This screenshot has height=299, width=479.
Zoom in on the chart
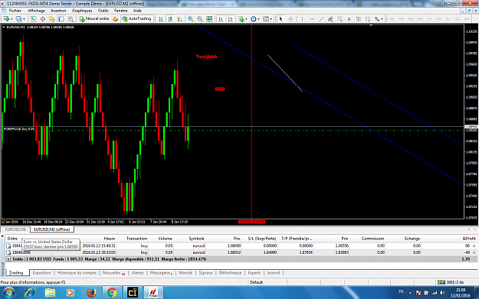click(x=190, y=19)
